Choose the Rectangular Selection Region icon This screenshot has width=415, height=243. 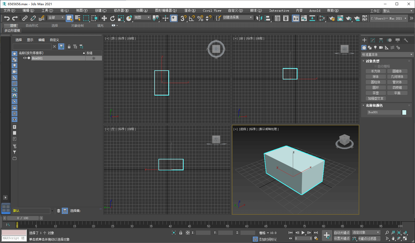click(x=86, y=18)
